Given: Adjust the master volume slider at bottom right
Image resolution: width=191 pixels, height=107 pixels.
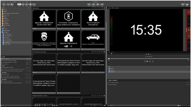Looking at the screenshot, I should click(x=183, y=106).
